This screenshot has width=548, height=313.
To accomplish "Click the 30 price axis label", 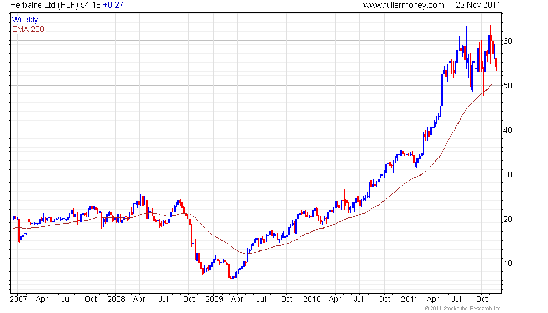I will (508, 174).
